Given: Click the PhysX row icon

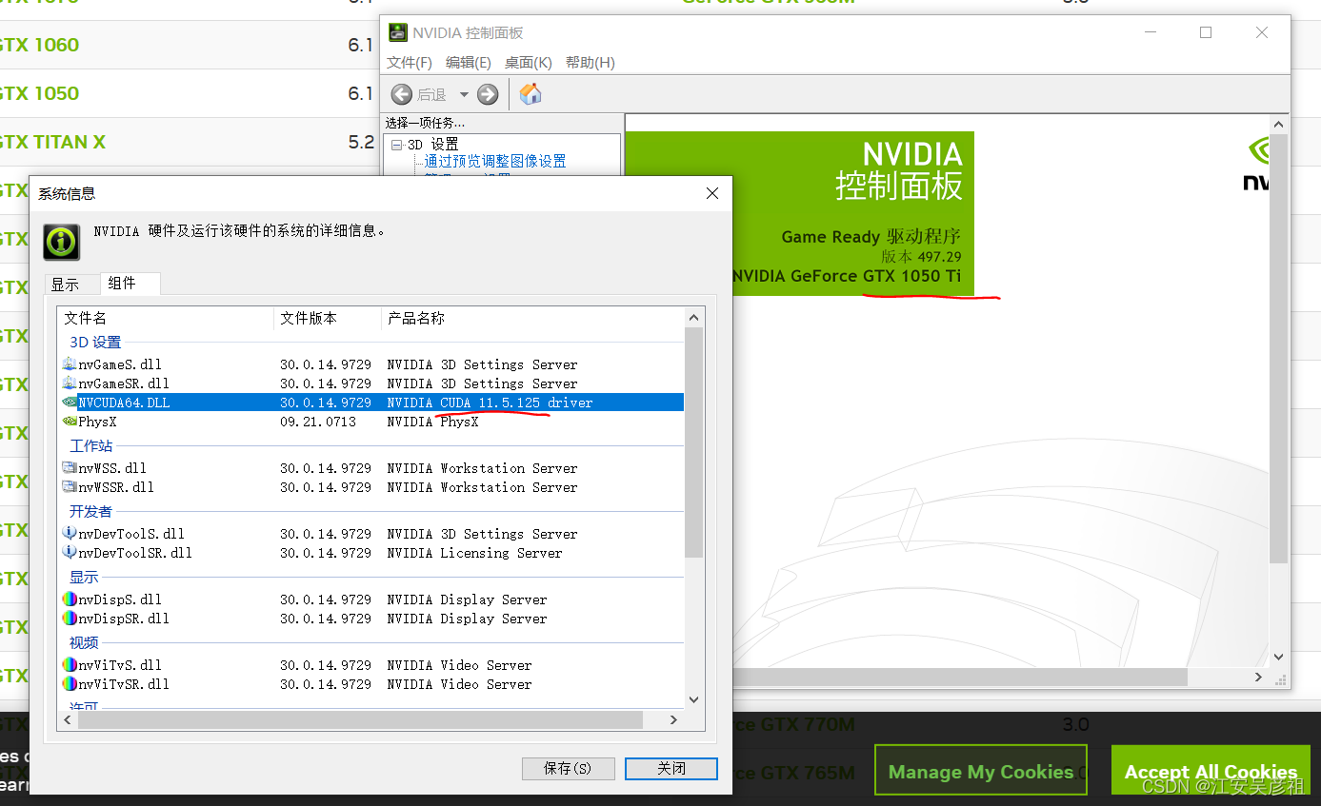Looking at the screenshot, I should 70,421.
